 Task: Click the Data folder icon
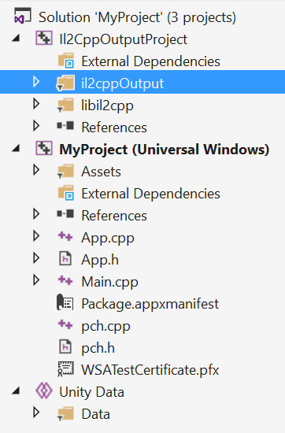pyautogui.click(x=65, y=413)
